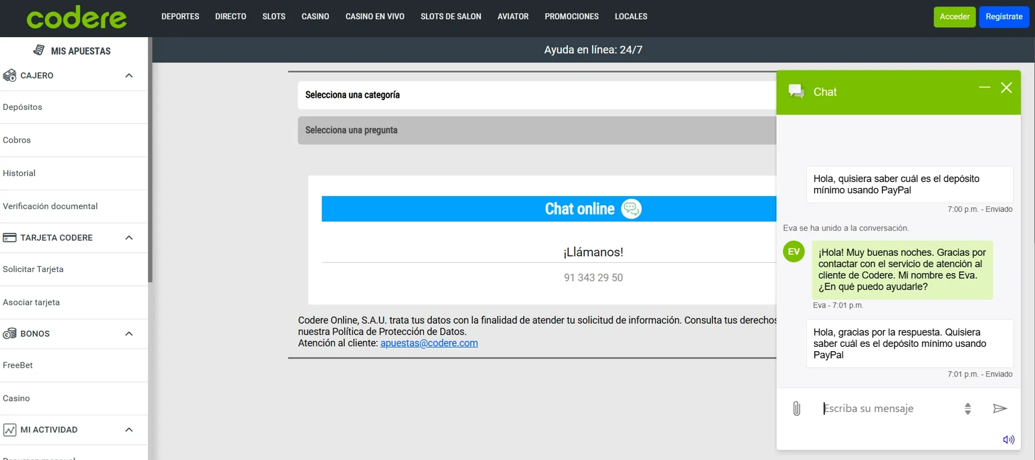
Task: Open FreeBet bonuses
Action: click(74, 365)
